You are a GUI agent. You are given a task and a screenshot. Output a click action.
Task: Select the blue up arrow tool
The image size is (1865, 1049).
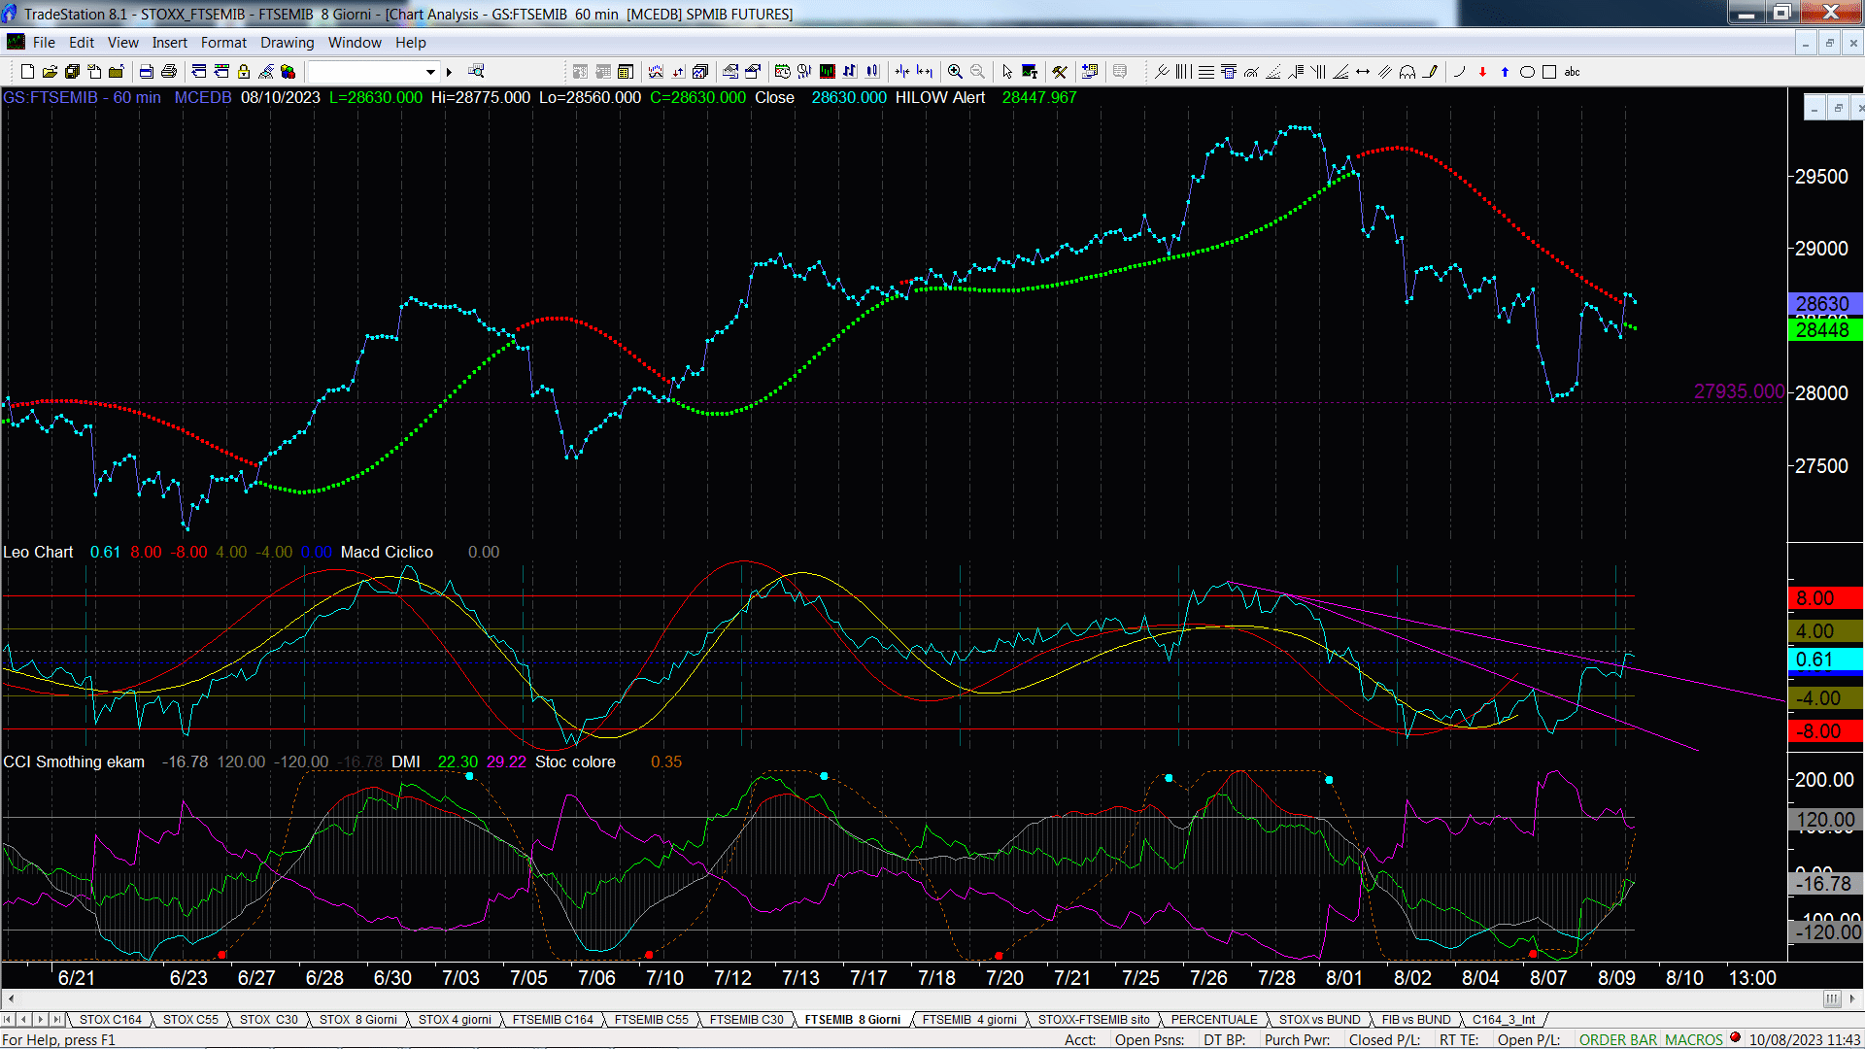(x=1505, y=71)
